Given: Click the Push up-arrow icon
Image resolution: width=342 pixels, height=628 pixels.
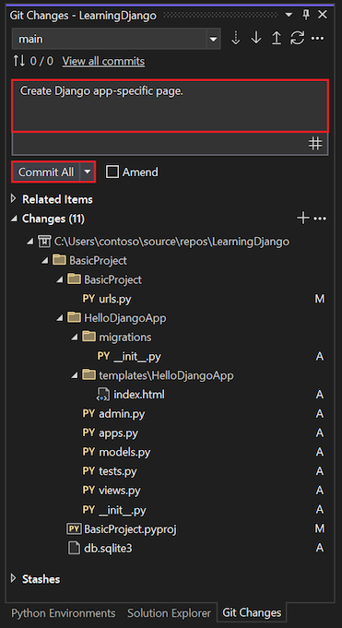Looking at the screenshot, I should click(277, 39).
